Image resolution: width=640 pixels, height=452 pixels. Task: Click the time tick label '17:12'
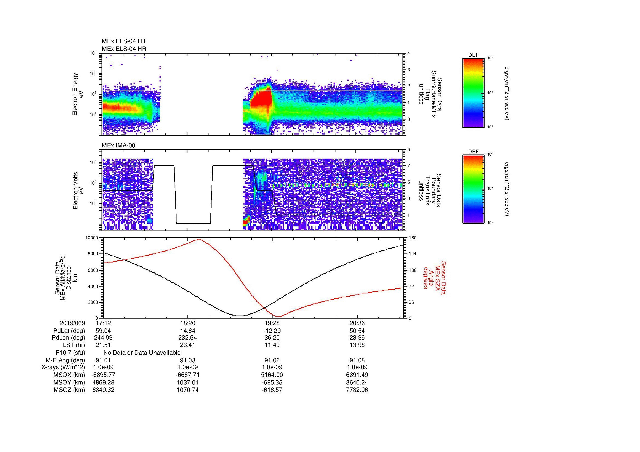click(x=103, y=323)
